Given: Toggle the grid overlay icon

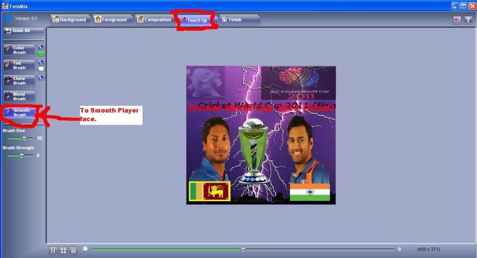Looking at the screenshot, I should tap(73, 251).
